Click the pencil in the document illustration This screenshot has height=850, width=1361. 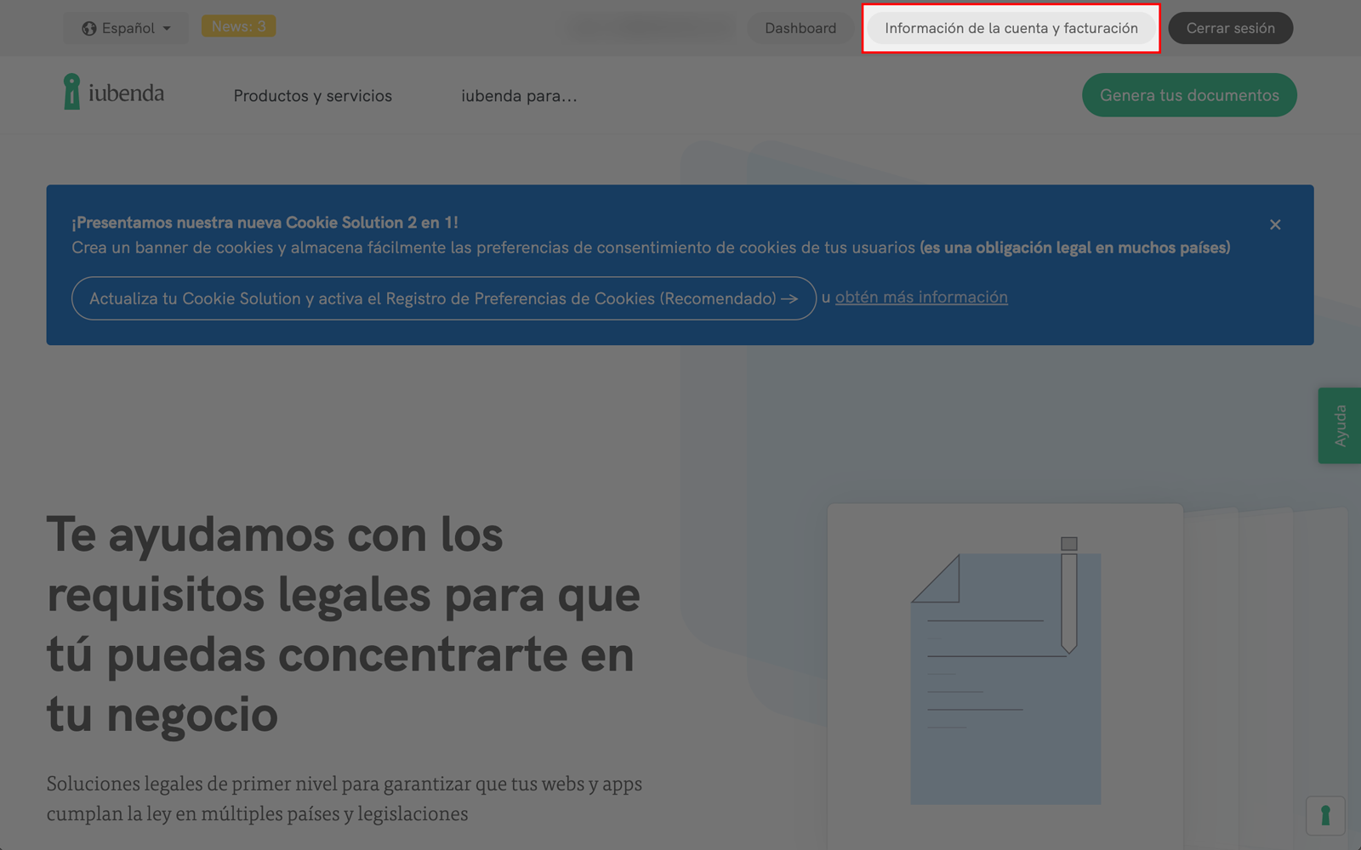[x=1069, y=595]
